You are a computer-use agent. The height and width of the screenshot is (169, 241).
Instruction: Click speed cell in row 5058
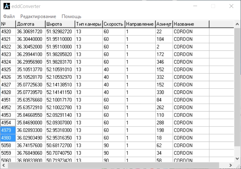(113, 145)
